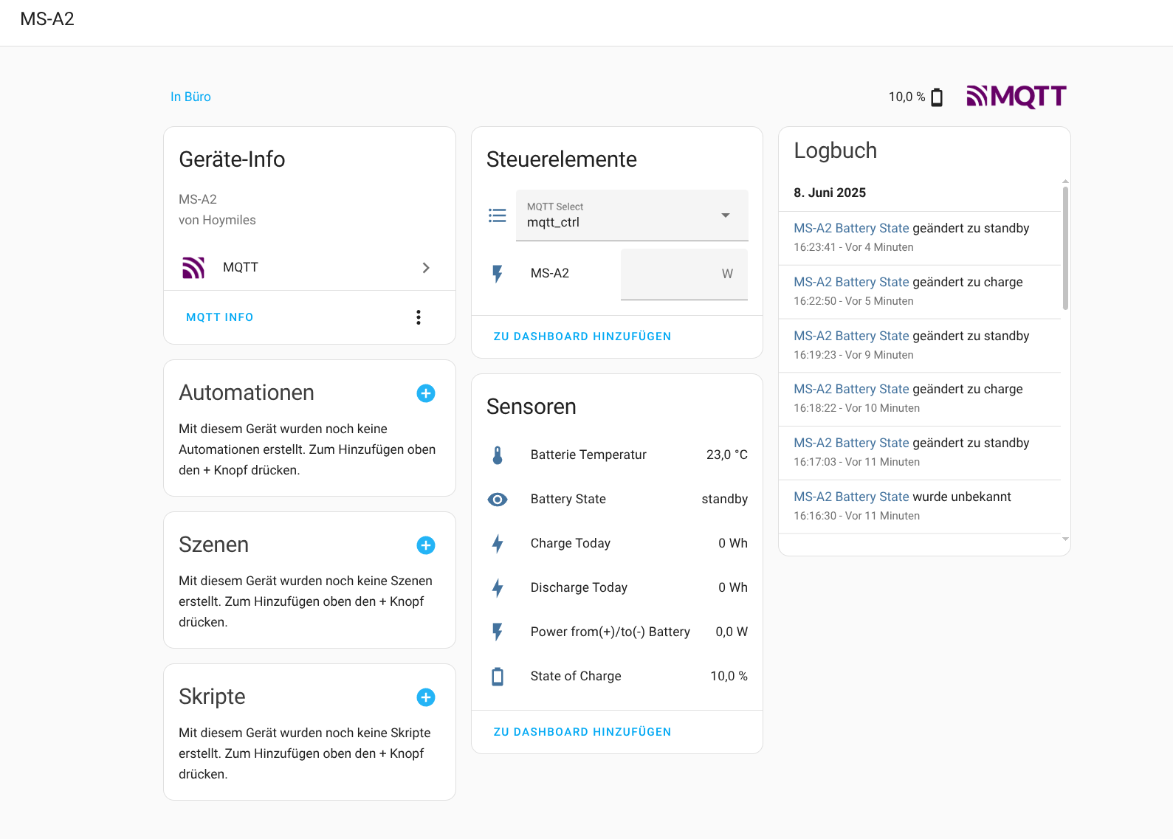This screenshot has width=1173, height=839.
Task: Click the MS-A2 watt input field
Action: coord(684,275)
